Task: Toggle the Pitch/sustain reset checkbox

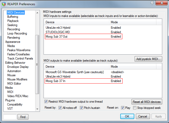Action: tap(82, 108)
